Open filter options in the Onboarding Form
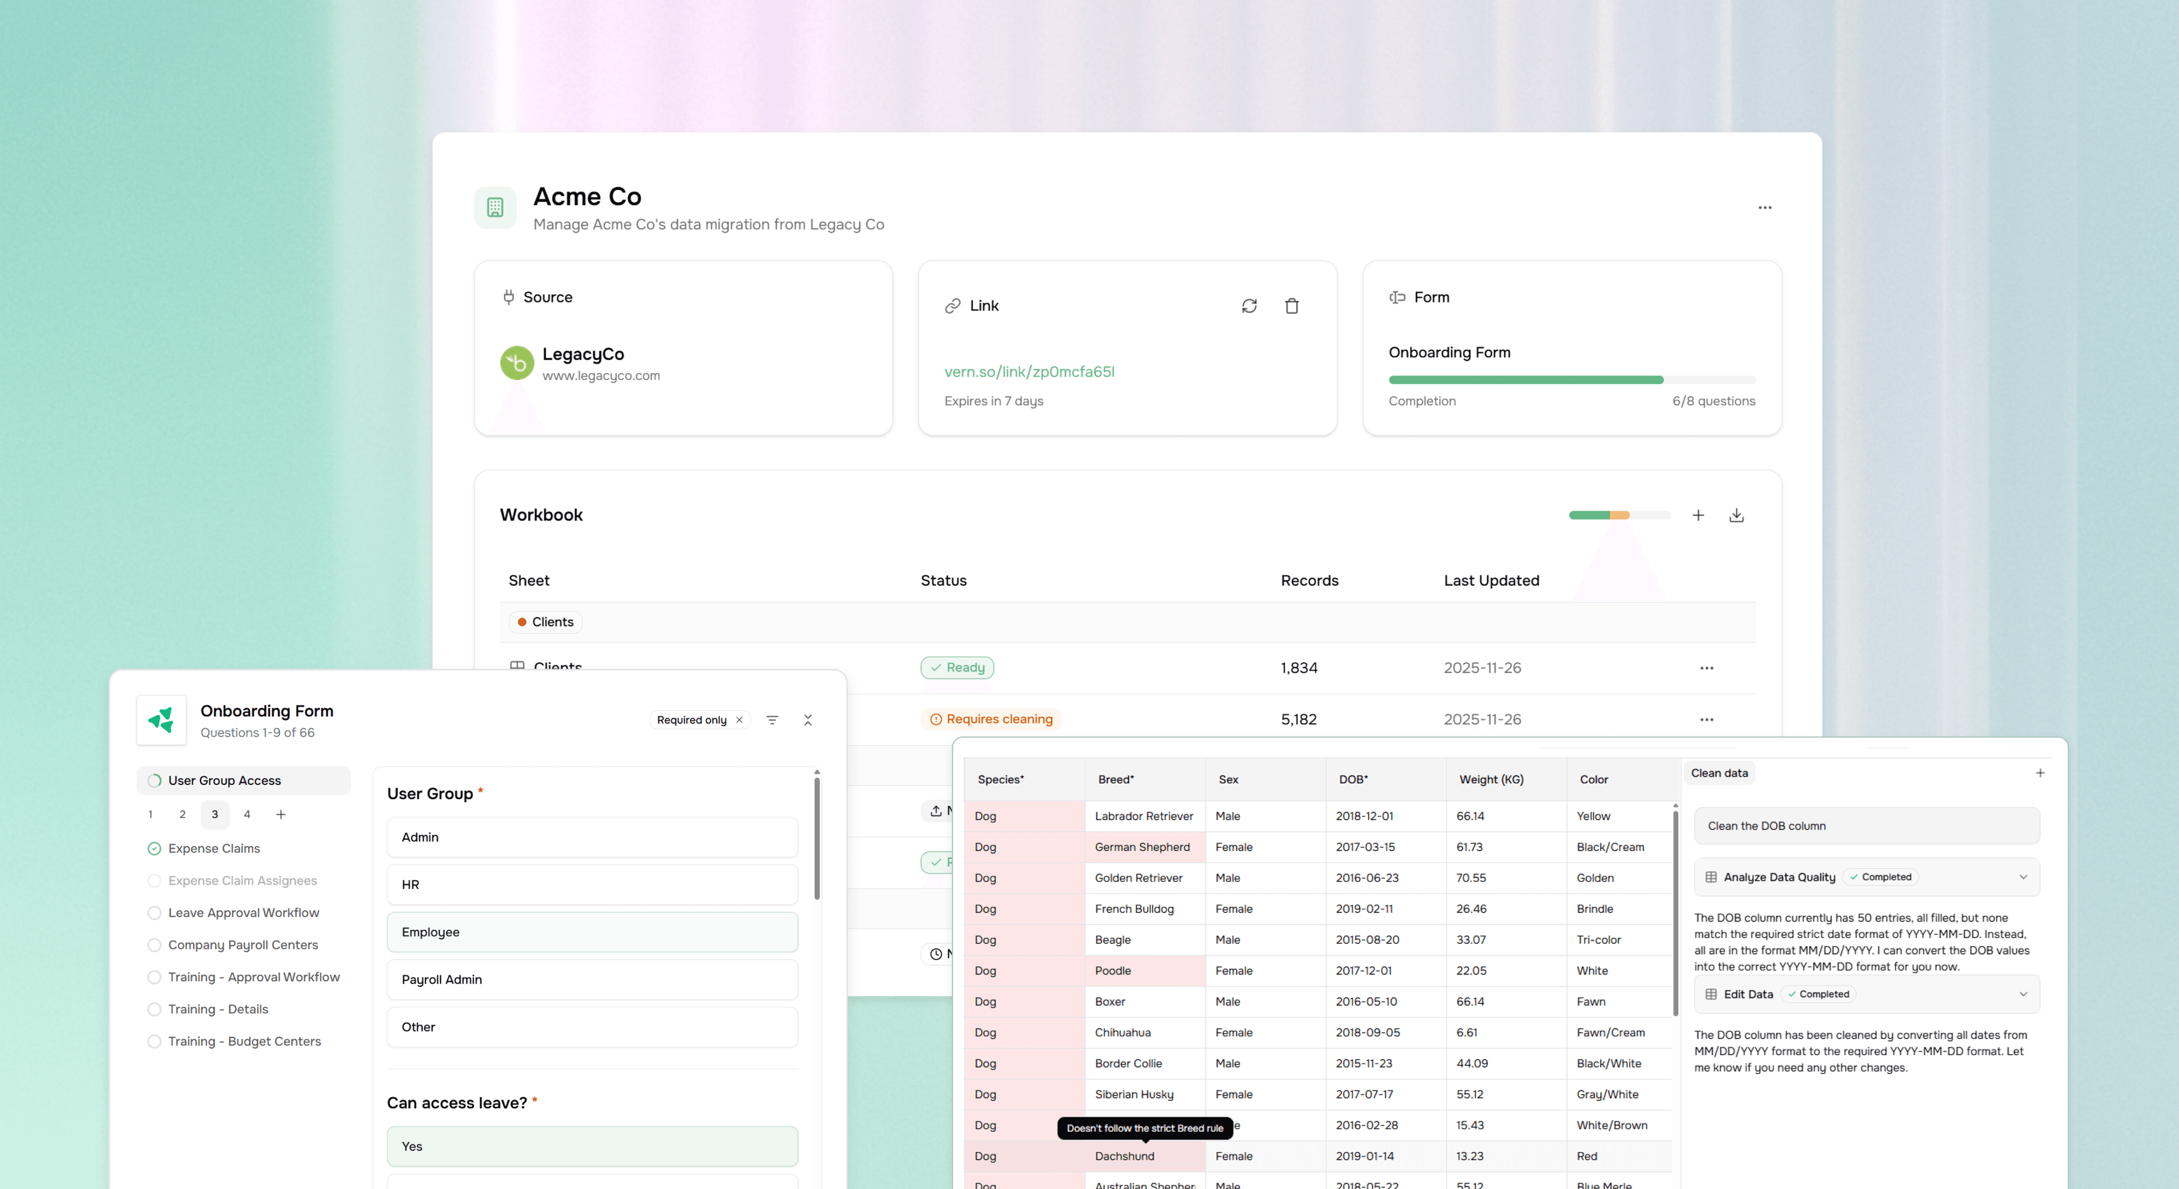 click(772, 719)
